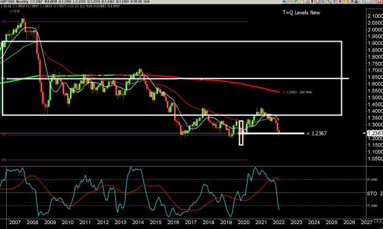Click the 2013 label on the time axis

click(121, 222)
